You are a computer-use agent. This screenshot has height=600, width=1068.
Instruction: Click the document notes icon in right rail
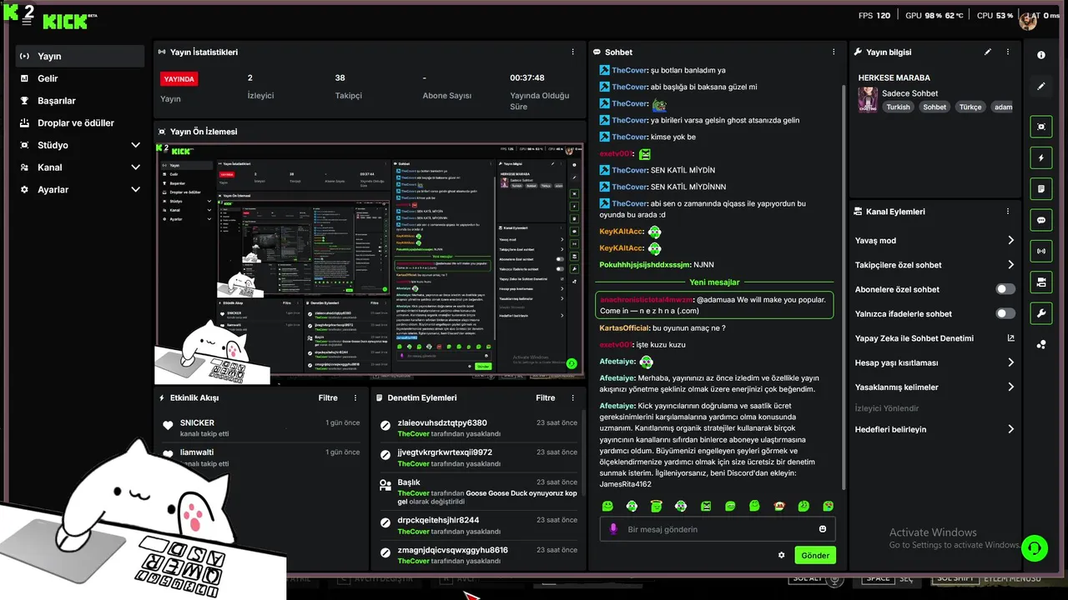click(x=1041, y=189)
